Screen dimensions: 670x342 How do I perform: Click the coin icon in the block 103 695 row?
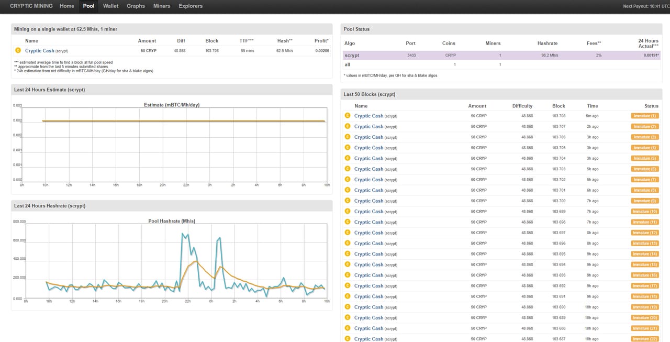[x=347, y=254]
